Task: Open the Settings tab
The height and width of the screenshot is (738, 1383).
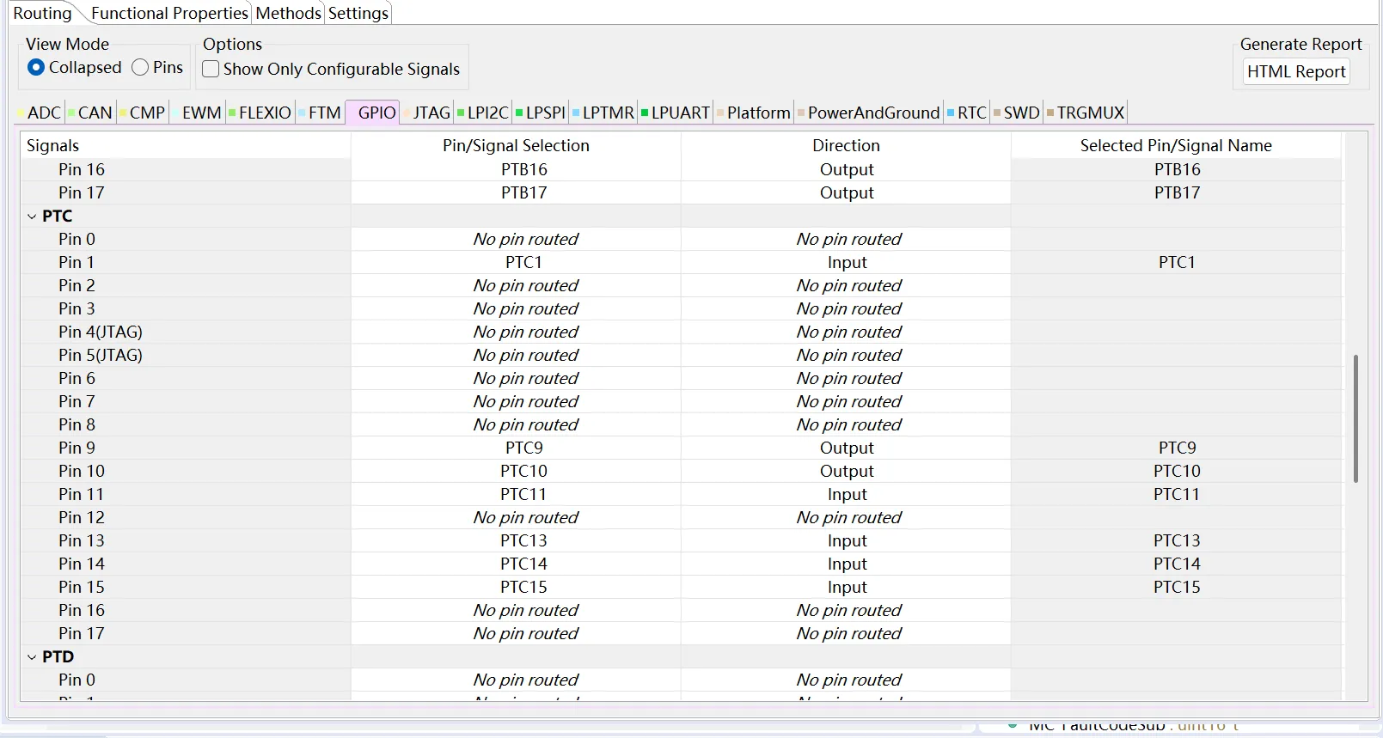Action: (358, 13)
